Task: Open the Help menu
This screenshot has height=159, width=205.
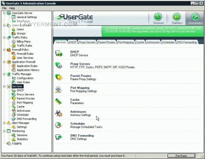Action: [x=12, y=8]
